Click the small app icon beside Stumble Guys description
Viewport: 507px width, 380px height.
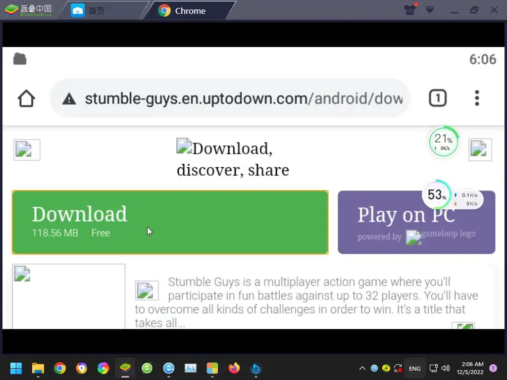click(x=147, y=290)
